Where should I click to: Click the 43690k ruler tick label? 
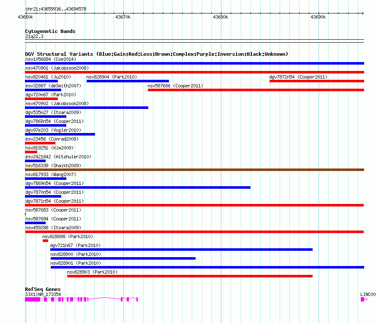pyautogui.click(x=318, y=17)
